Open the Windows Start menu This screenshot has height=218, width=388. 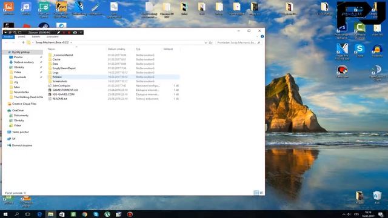click(x=5, y=214)
